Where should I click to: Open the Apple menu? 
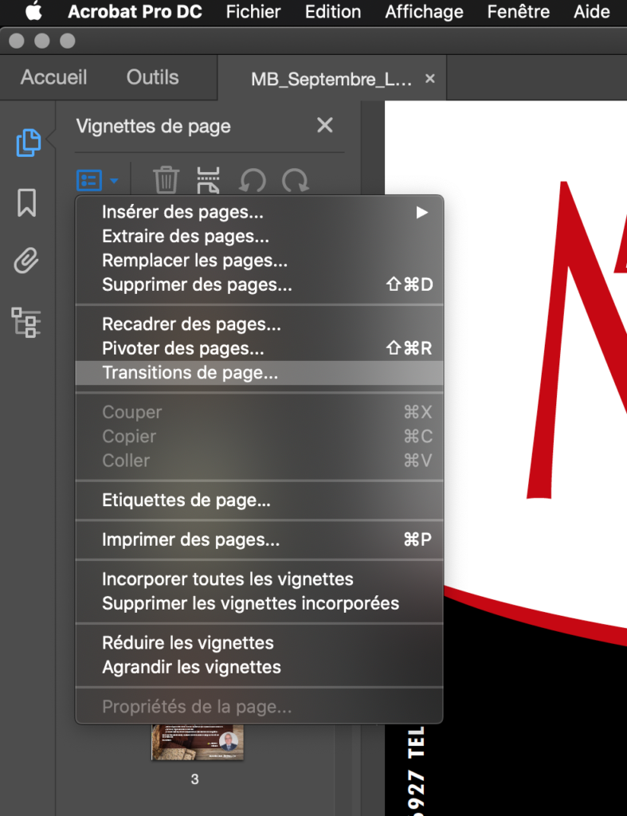coord(33,12)
